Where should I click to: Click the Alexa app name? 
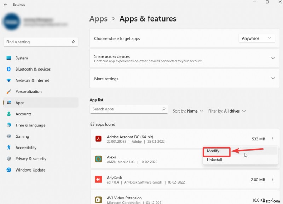tap(111, 157)
